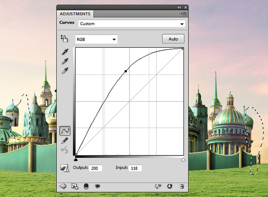The image size is (268, 197).
Task: Click the Output value field 200
Action: pyautogui.click(x=96, y=168)
